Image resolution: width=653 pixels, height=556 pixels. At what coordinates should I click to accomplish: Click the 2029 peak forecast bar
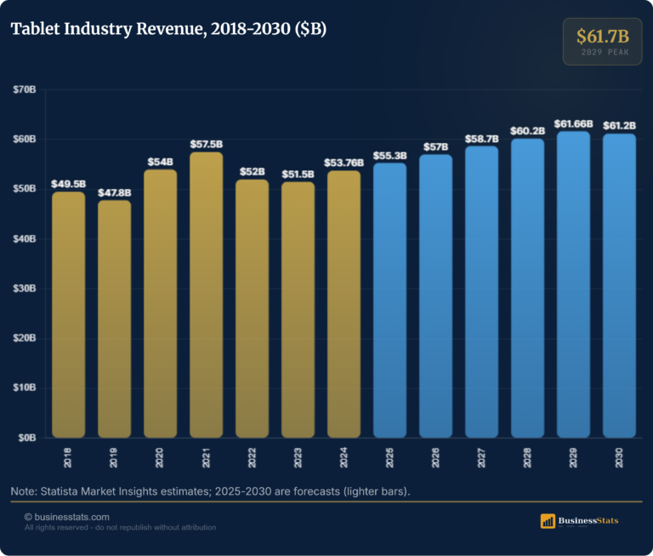(x=573, y=284)
